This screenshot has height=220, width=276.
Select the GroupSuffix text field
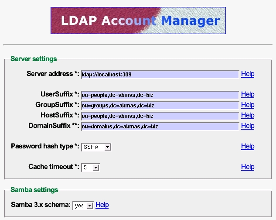pyautogui.click(x=160, y=105)
